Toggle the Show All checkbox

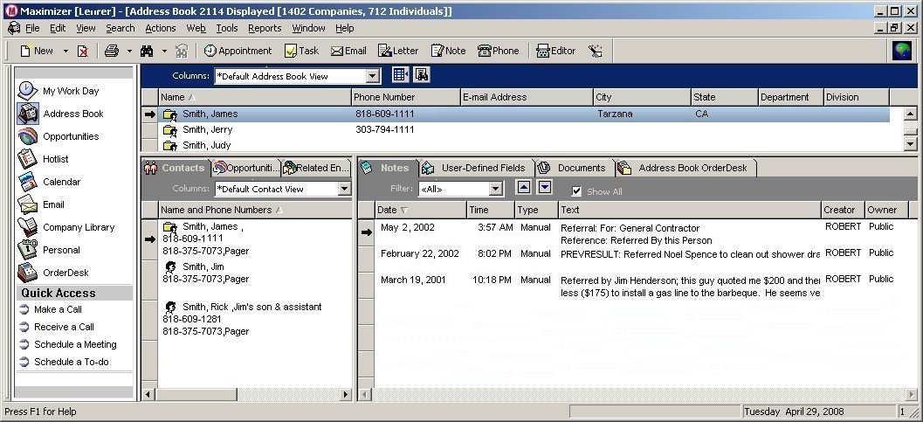[576, 191]
